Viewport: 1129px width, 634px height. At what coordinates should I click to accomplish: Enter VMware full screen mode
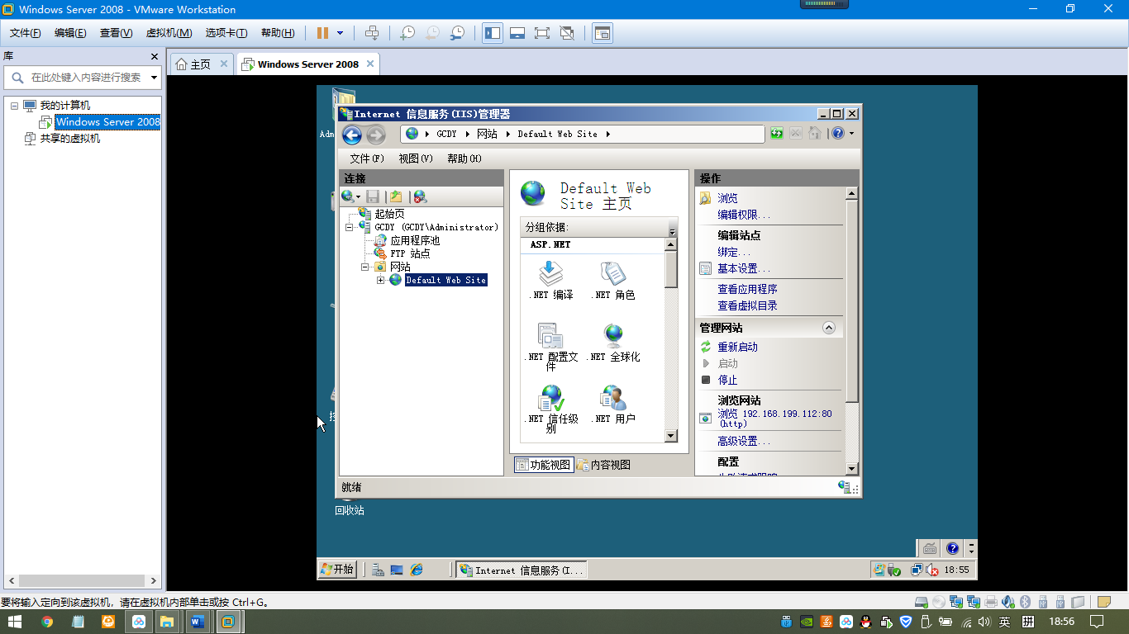pyautogui.click(x=542, y=33)
